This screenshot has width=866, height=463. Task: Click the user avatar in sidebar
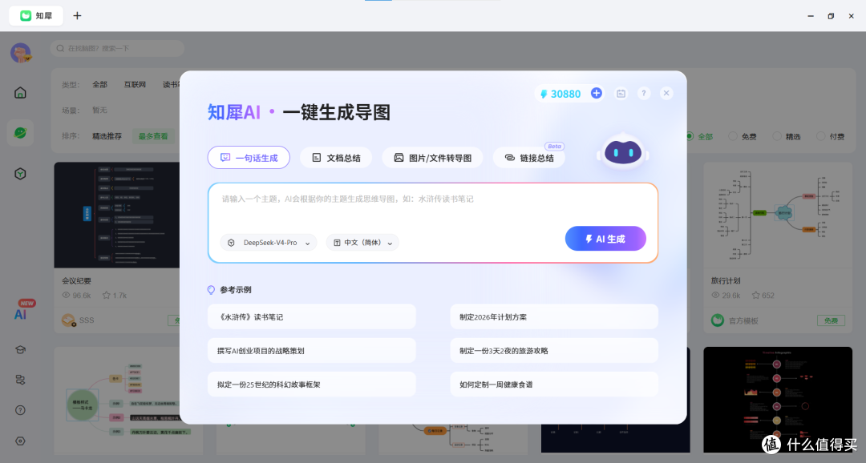21,53
